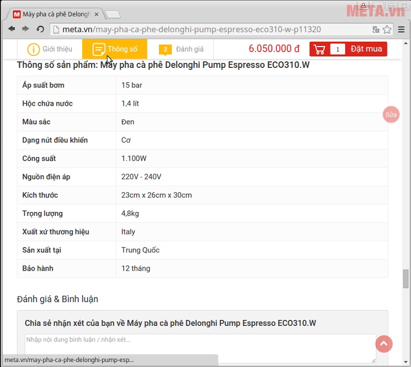Go back using the browser back arrow
This screenshot has width=411, height=367.
click(12, 29)
